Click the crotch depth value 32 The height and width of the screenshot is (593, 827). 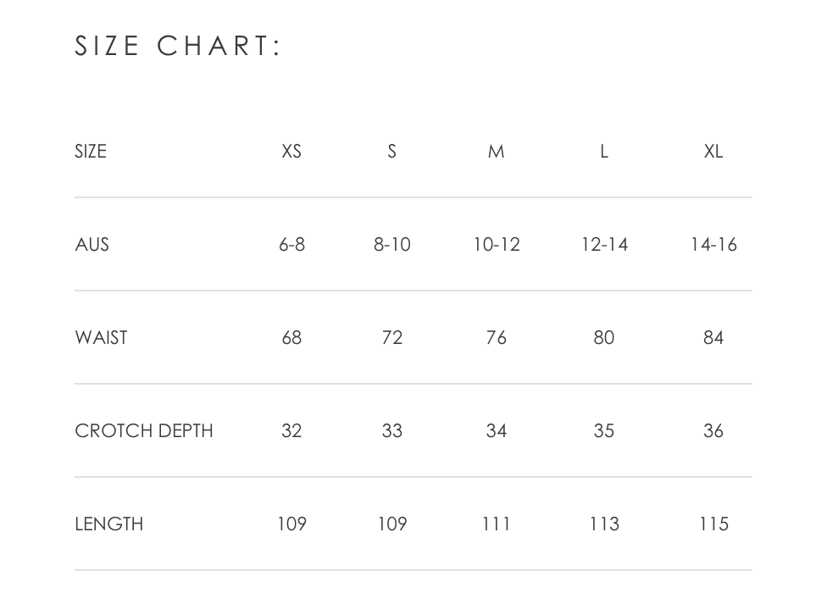click(x=291, y=430)
